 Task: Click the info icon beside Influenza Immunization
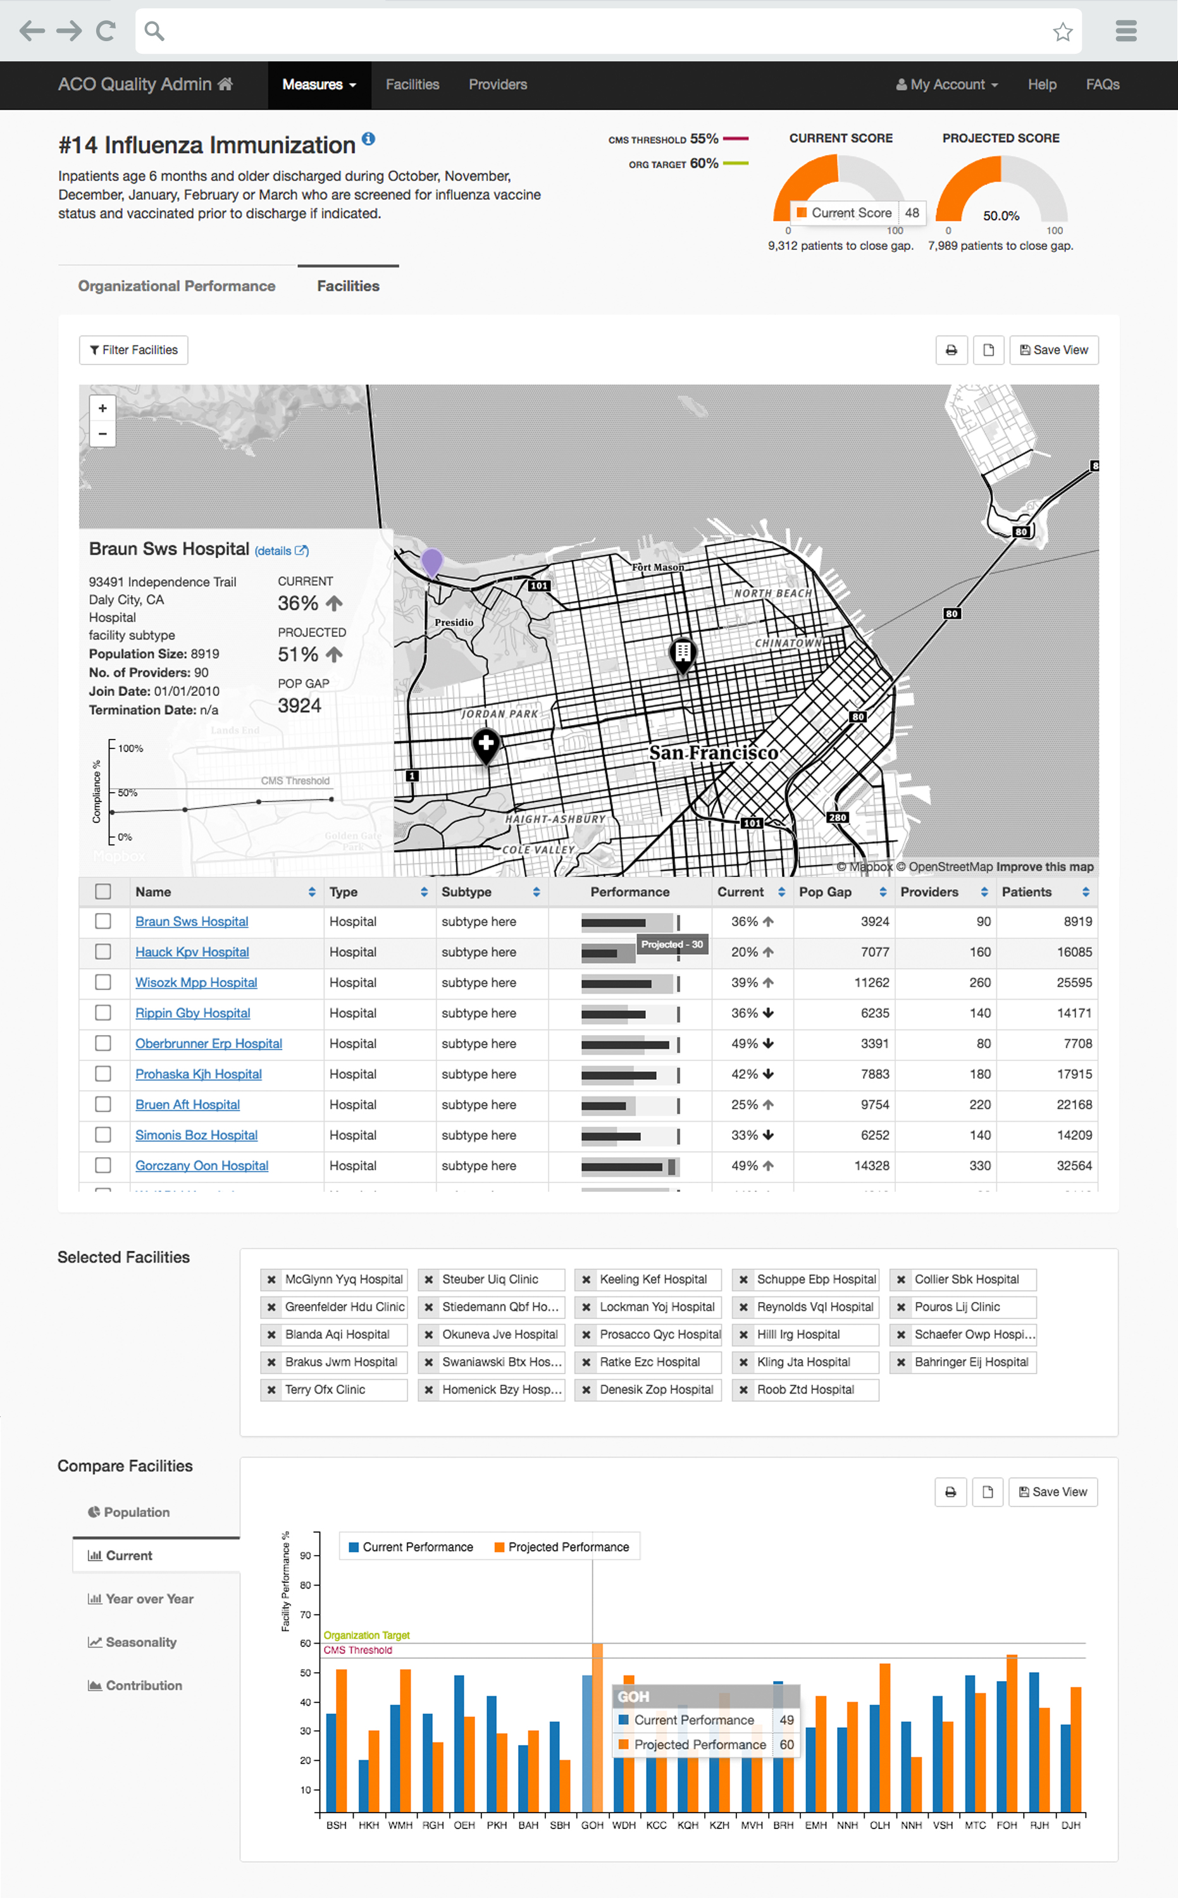(x=368, y=139)
